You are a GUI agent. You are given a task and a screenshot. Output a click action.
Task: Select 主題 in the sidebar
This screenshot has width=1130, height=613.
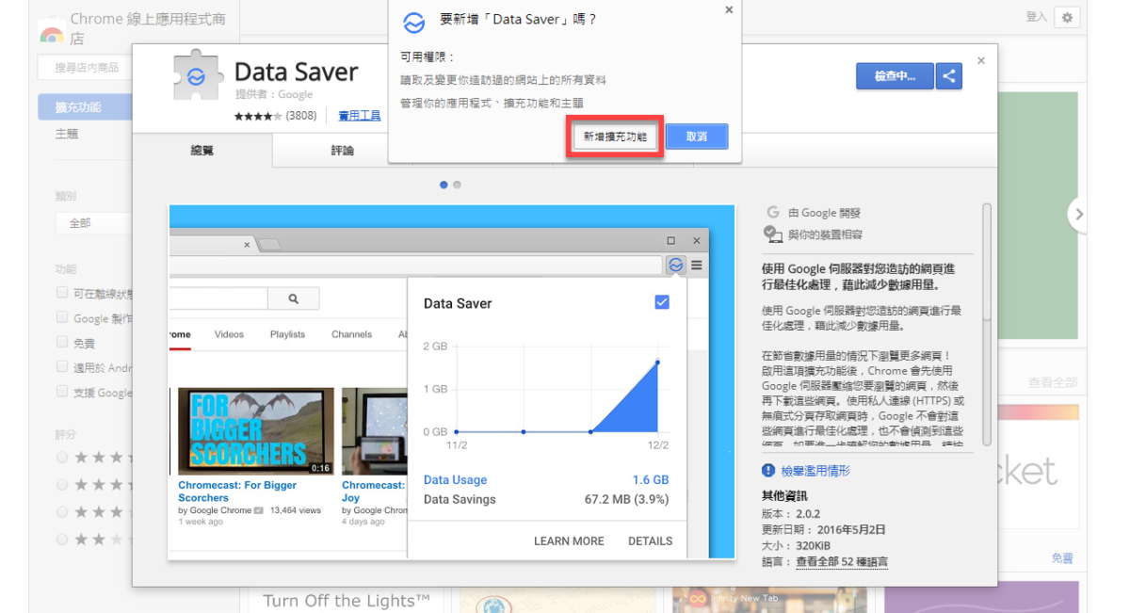[67, 134]
